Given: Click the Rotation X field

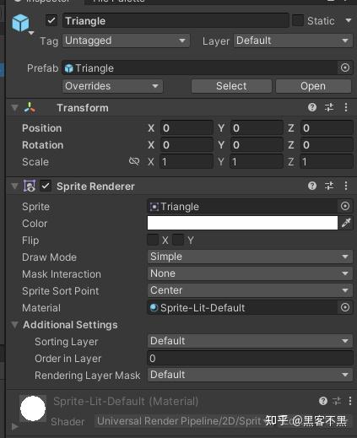Looking at the screenshot, I should coord(187,145).
